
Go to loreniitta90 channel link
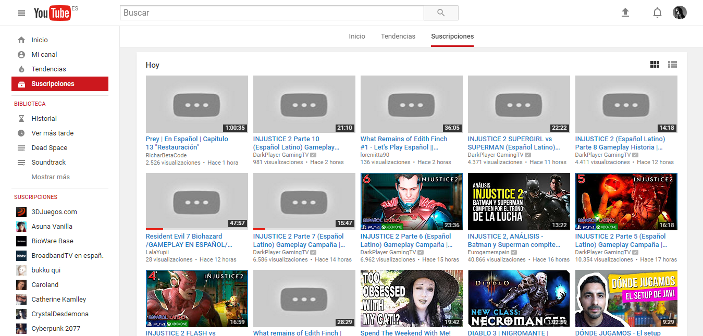[375, 155]
